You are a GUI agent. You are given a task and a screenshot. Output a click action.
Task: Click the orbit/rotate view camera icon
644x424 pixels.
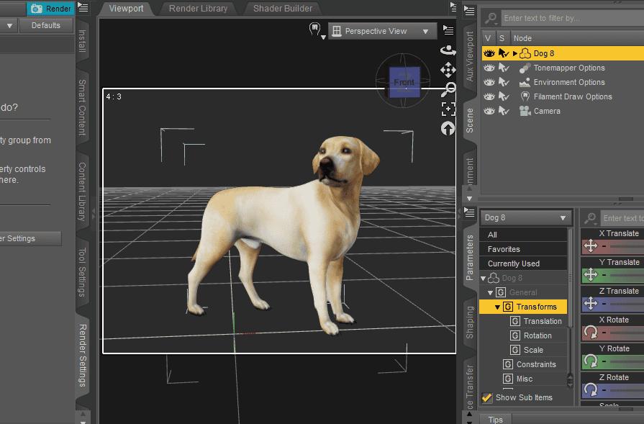448,50
